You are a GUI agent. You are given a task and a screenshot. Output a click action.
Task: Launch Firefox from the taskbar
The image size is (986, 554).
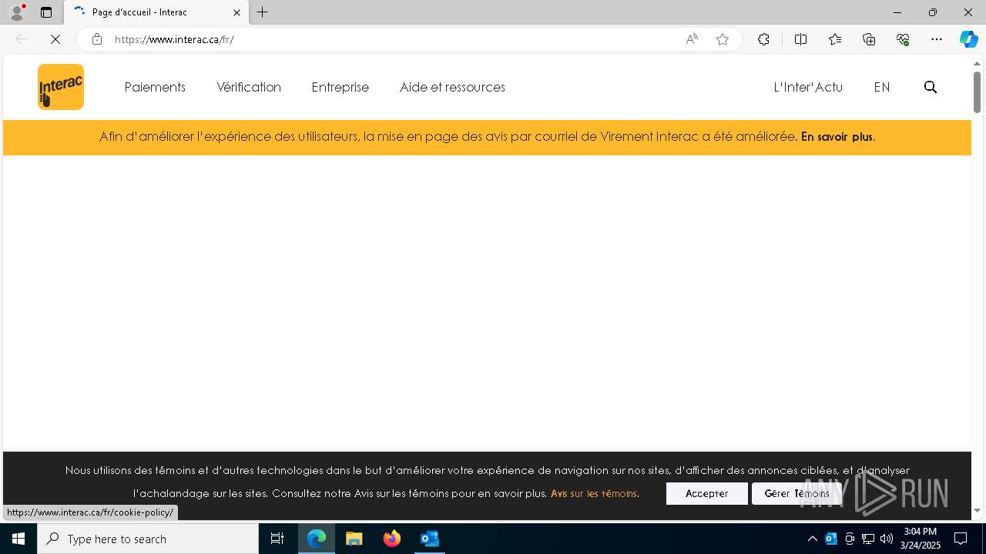[x=392, y=539]
